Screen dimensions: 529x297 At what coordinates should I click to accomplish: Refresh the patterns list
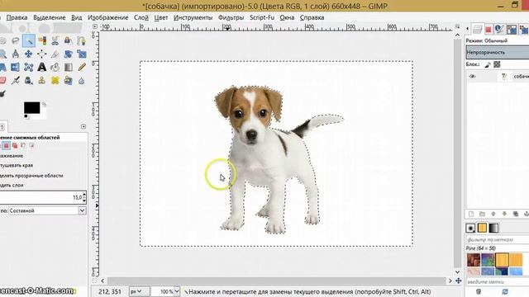[x=505, y=291]
